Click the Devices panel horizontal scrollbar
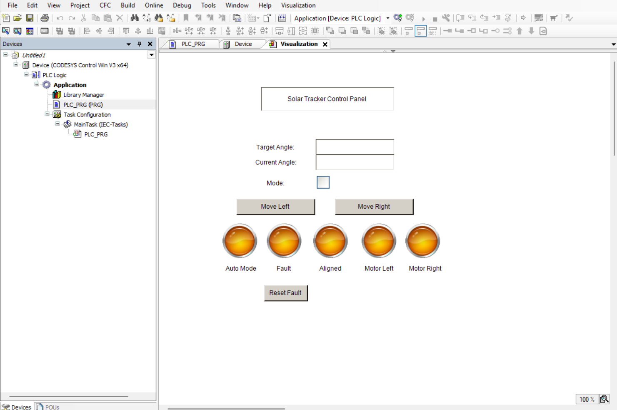Viewport: 617px width, 410px height. [69, 397]
